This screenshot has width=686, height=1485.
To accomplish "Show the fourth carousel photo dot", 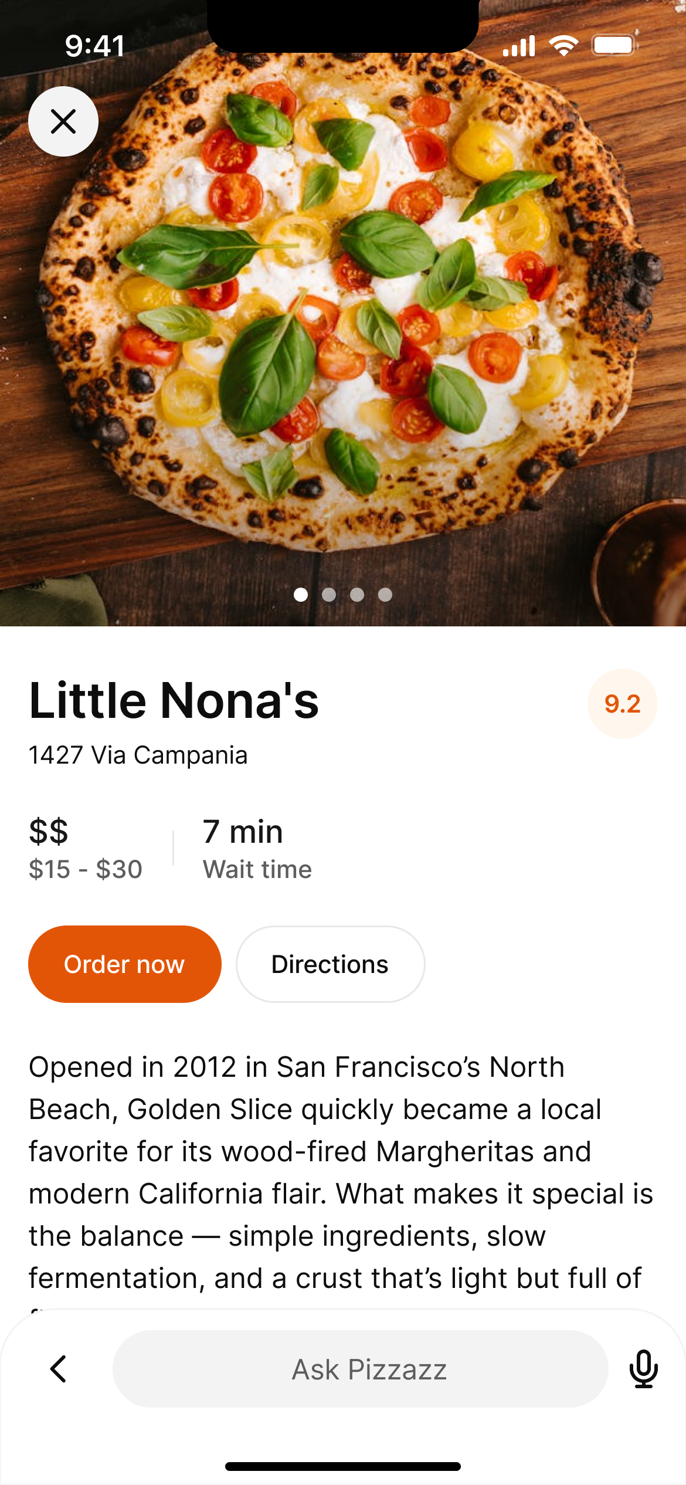I will point(385,595).
